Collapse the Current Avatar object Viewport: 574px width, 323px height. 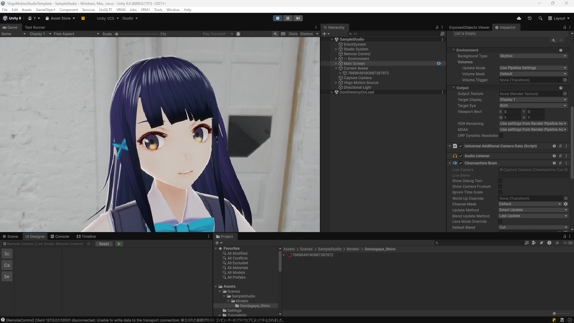click(336, 68)
